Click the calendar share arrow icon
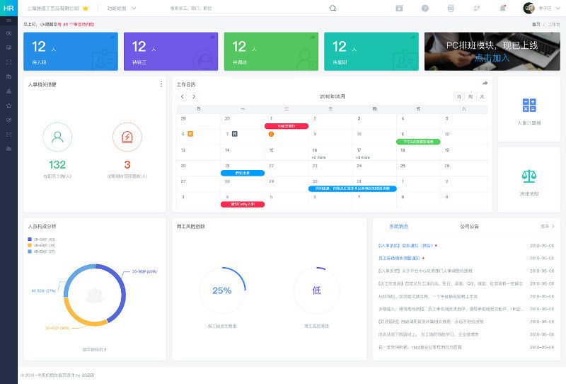 coord(485,84)
